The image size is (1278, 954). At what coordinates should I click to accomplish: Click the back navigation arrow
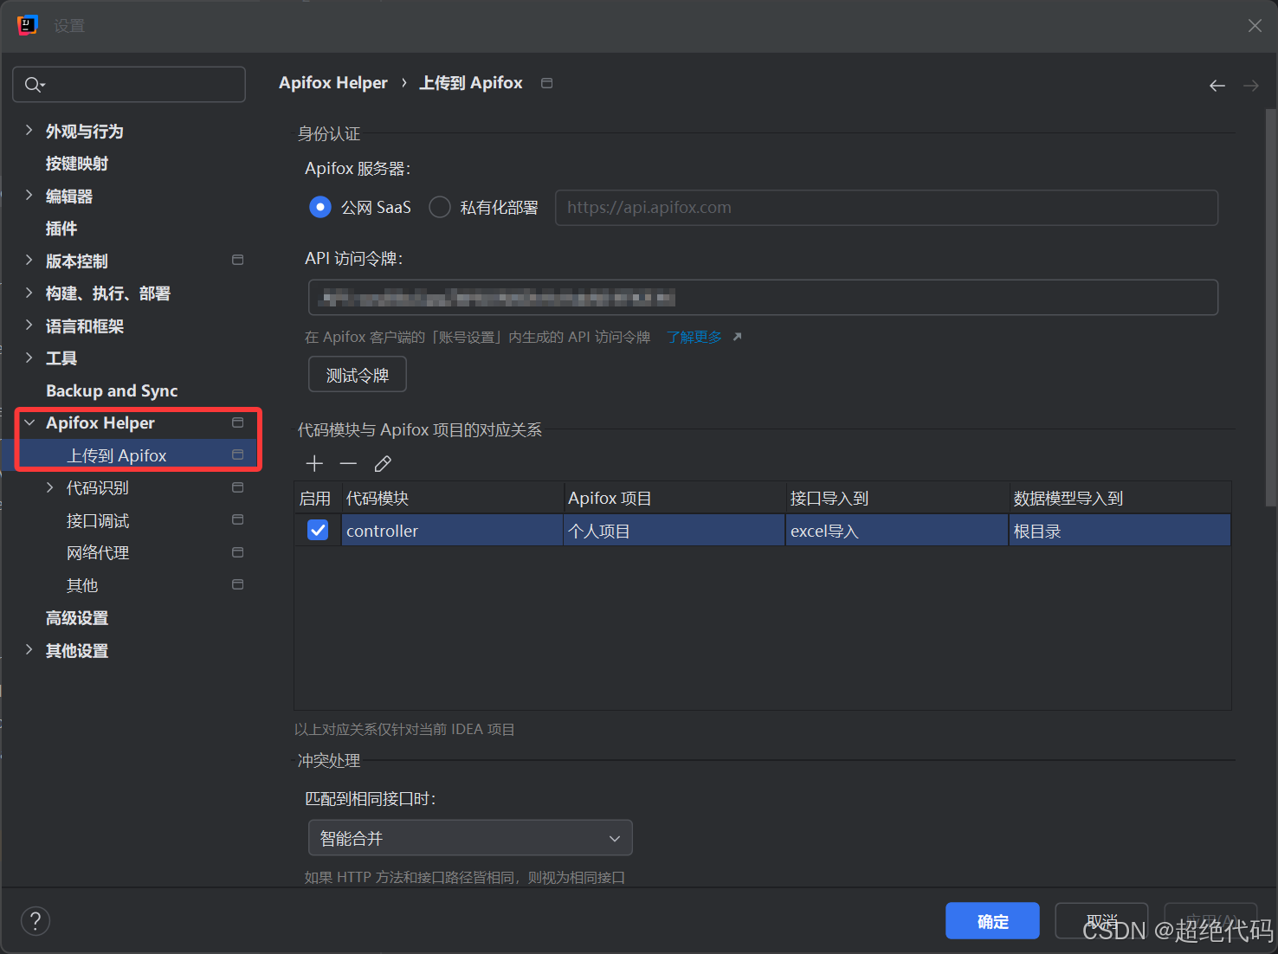click(x=1217, y=86)
